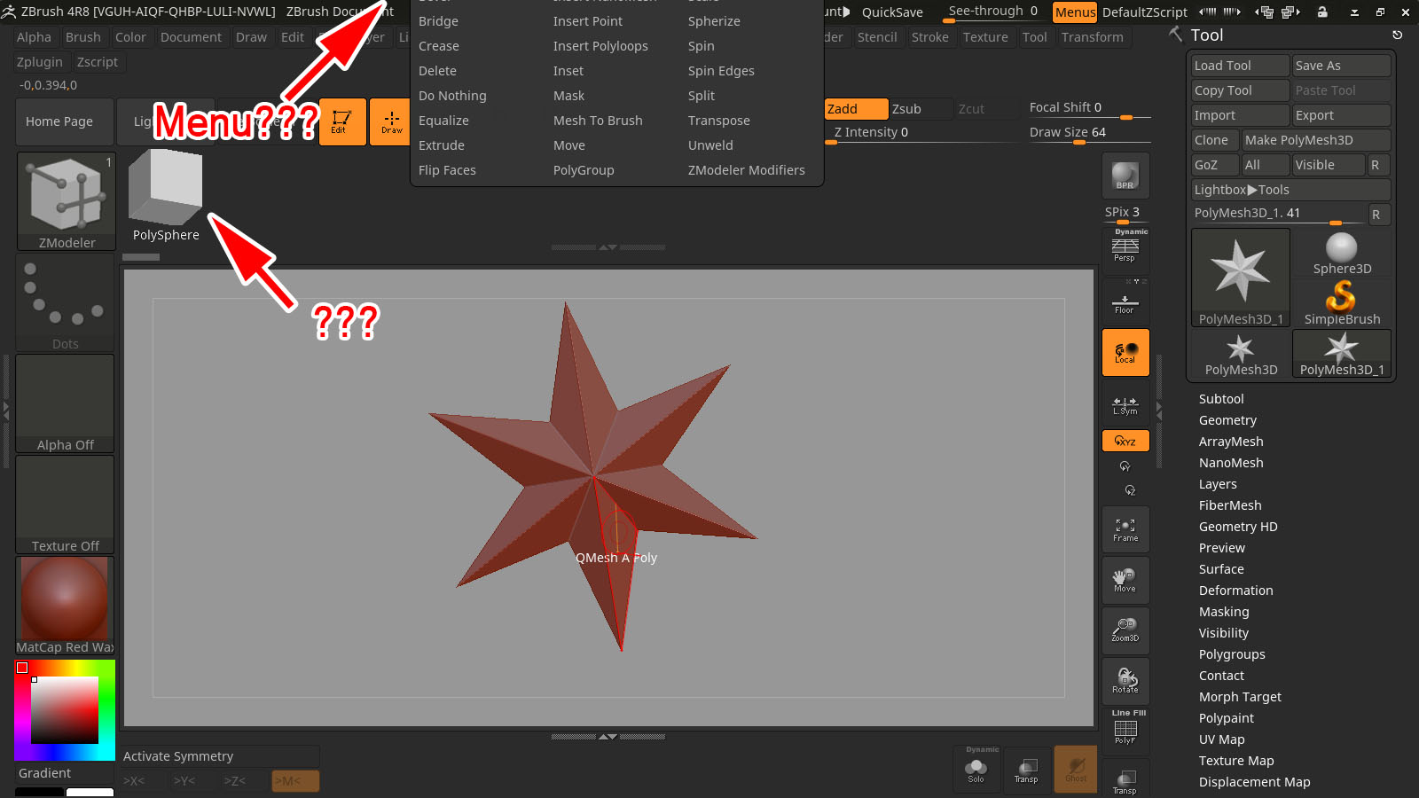Open the Alpha menu
Screen dimensions: 1419x798
[x=34, y=37]
